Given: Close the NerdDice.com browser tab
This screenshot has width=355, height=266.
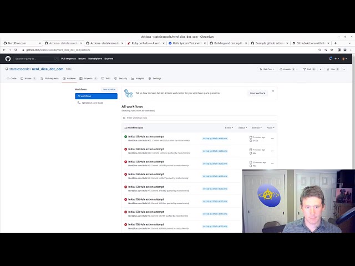Looking at the screenshot, I should tap(40, 43).
